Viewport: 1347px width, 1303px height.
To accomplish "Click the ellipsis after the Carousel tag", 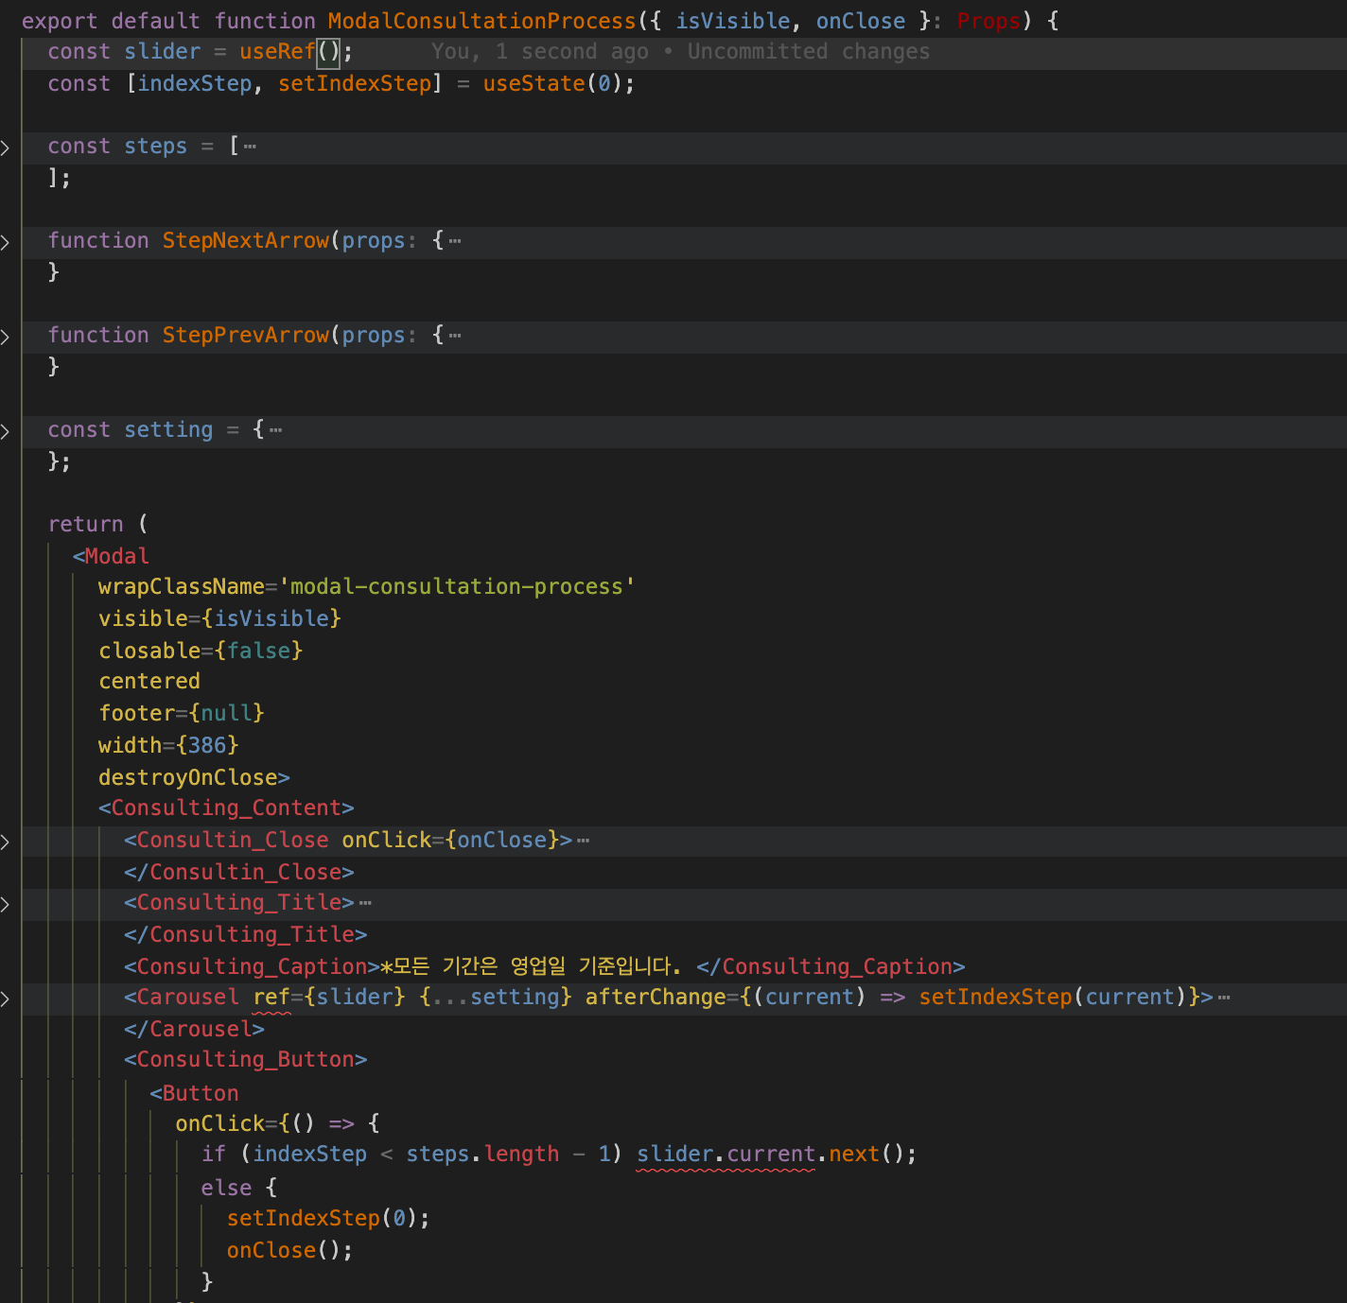I will click(1224, 997).
